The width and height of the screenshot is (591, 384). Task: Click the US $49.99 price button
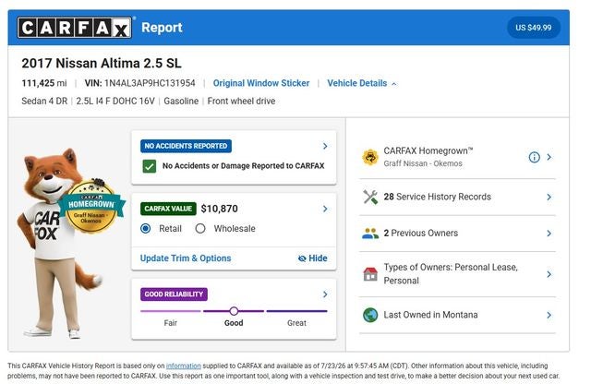534,28
